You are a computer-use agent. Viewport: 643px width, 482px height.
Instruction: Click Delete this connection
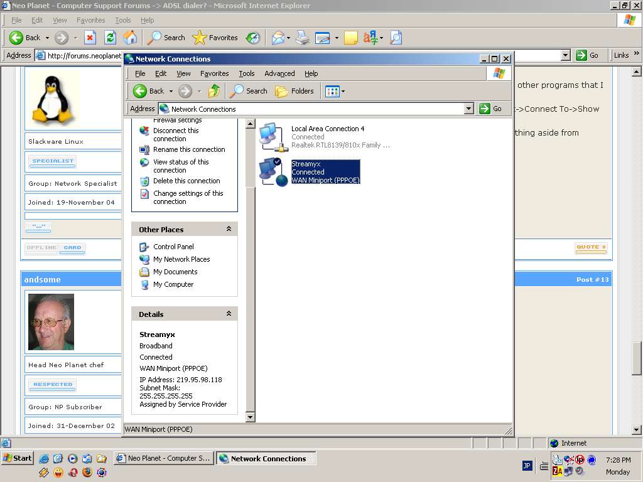tap(180, 181)
